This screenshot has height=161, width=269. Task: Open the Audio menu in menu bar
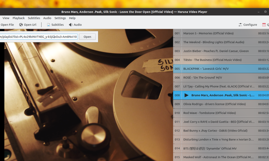[47, 18]
